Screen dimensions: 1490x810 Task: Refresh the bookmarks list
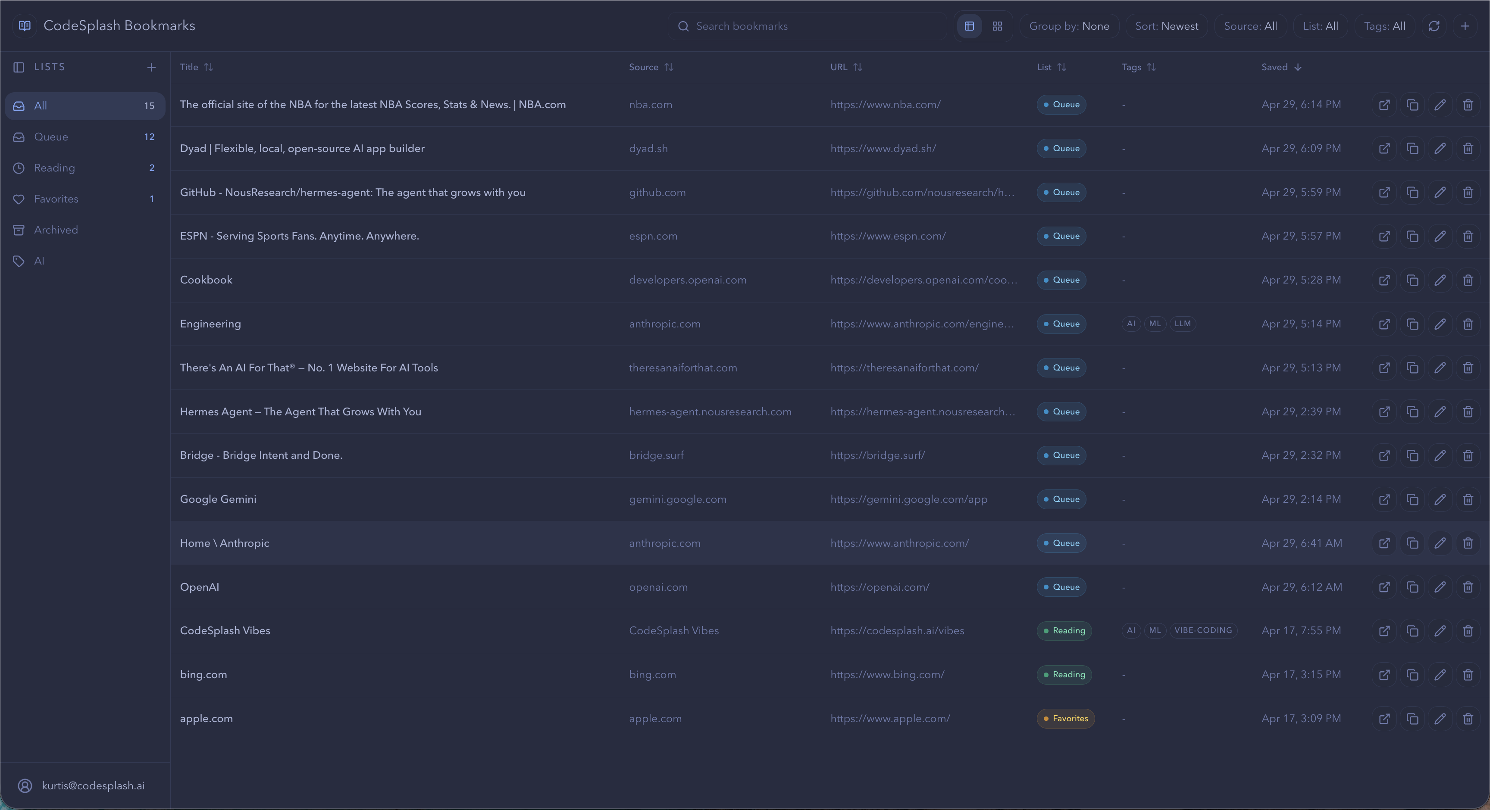tap(1434, 26)
